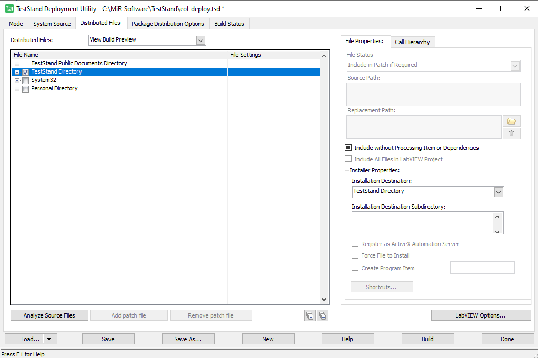Click the Add patch file button
The image size is (538, 358).
coord(128,315)
